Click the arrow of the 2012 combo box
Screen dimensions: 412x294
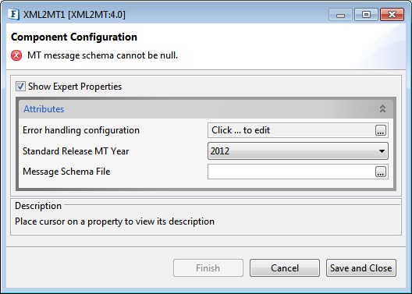click(x=382, y=151)
